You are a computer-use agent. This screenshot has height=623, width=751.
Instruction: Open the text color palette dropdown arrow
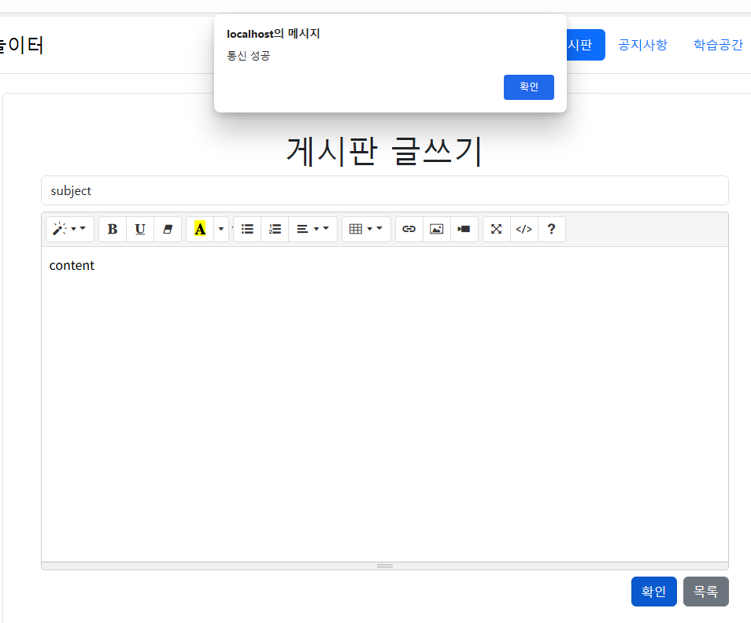[x=221, y=229]
